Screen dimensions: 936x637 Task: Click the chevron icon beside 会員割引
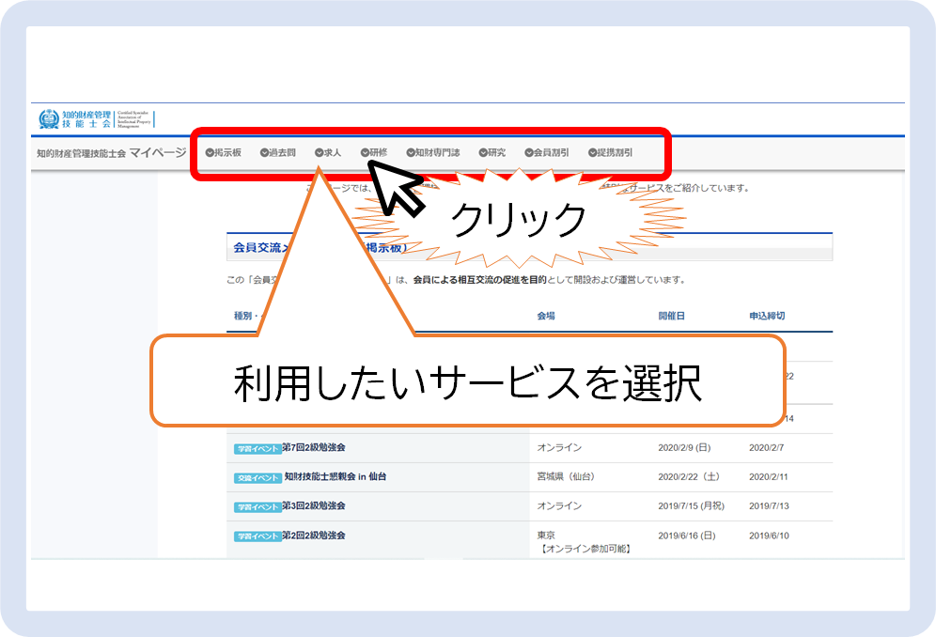point(529,152)
